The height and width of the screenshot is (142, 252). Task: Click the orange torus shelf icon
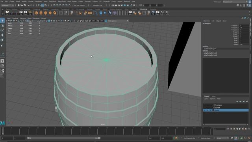[55, 13]
